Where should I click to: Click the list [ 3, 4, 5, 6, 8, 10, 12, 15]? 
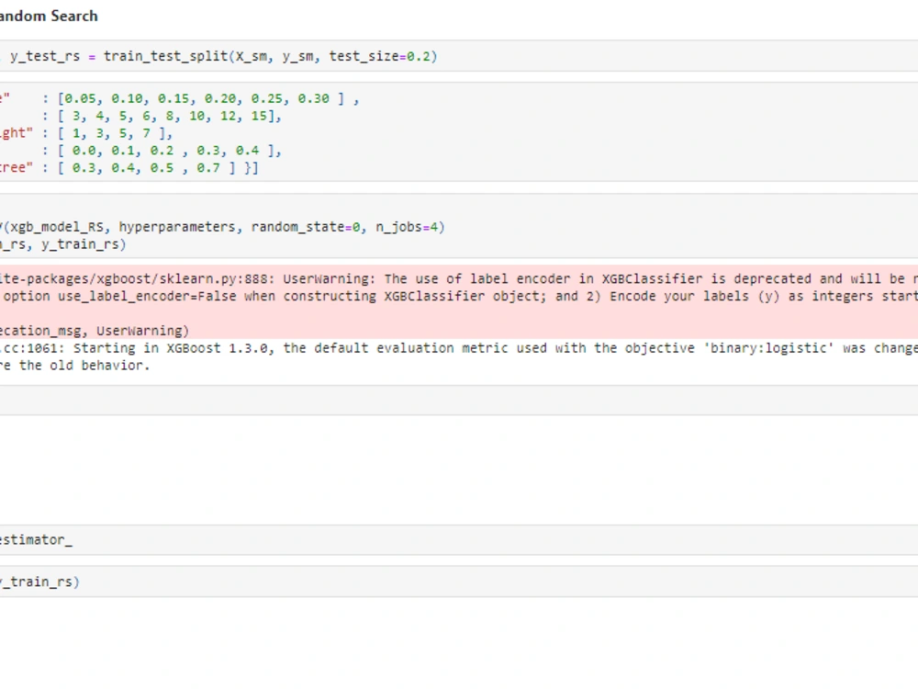coord(165,116)
